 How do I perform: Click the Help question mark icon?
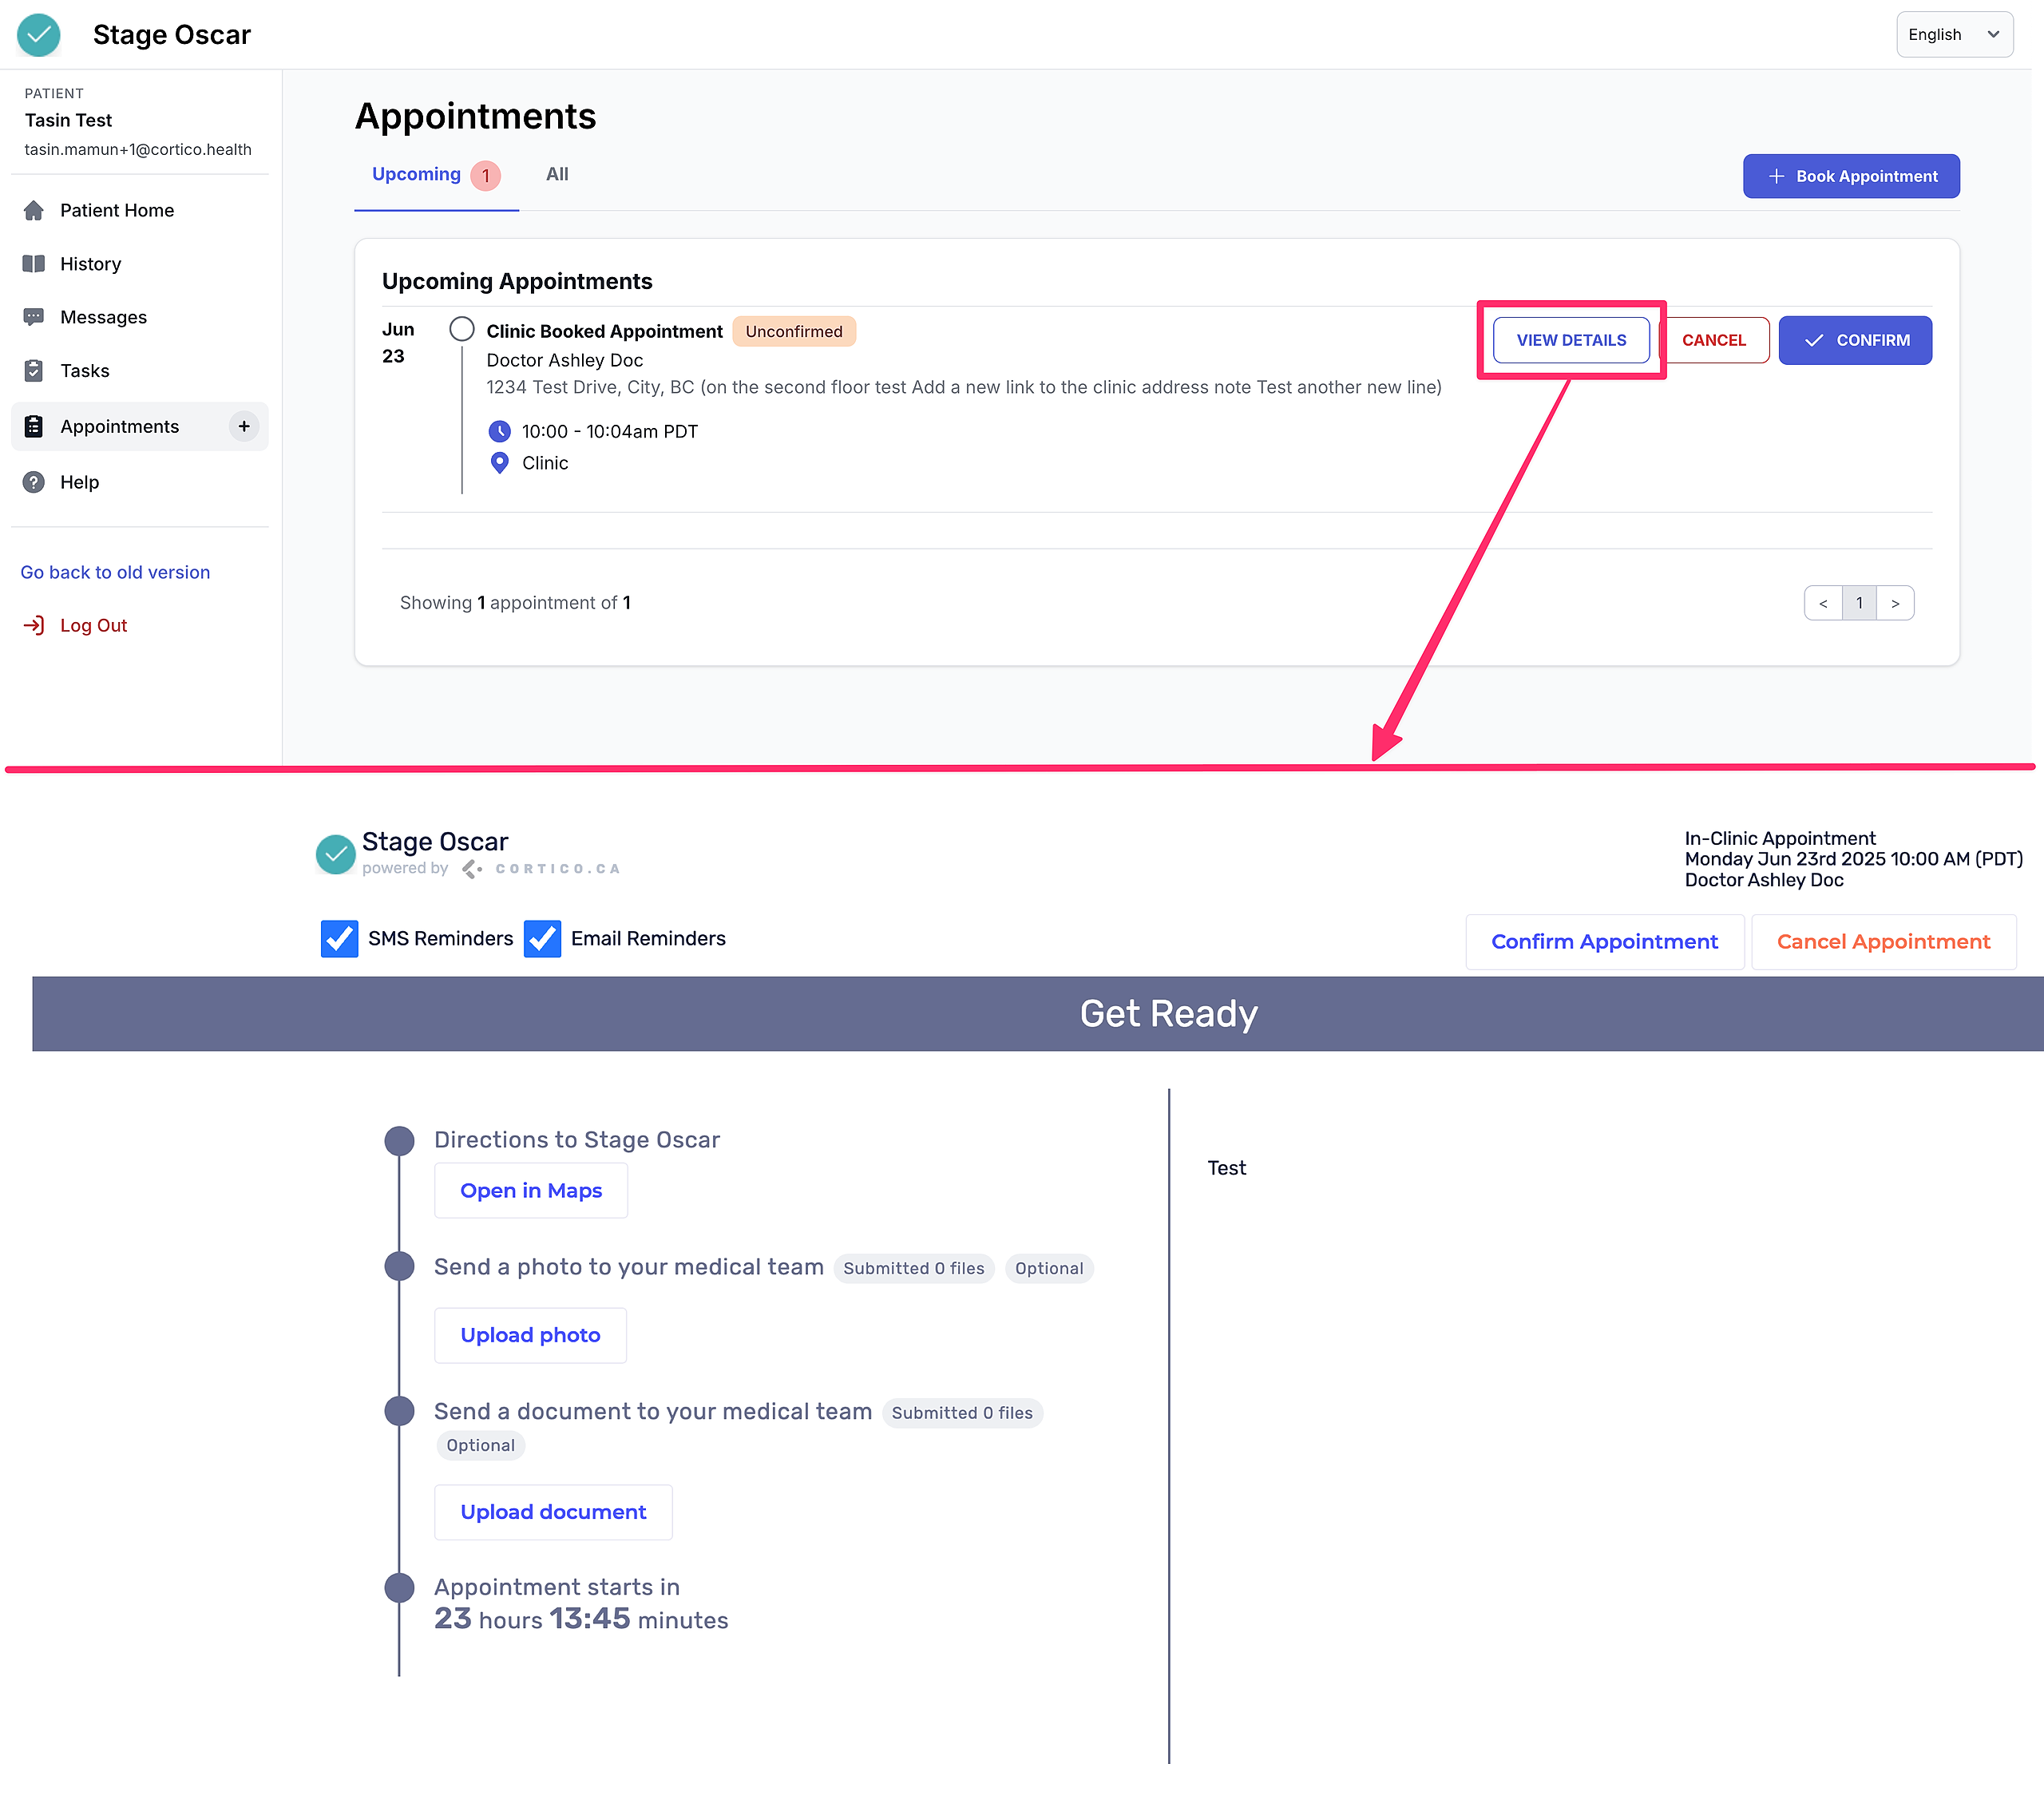[34, 483]
